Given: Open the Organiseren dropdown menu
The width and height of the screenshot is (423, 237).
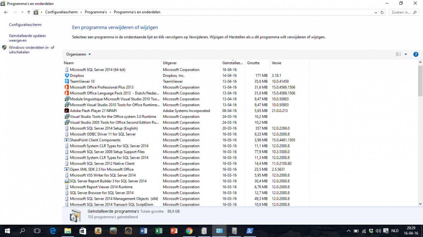Looking at the screenshot, I should coord(78,54).
